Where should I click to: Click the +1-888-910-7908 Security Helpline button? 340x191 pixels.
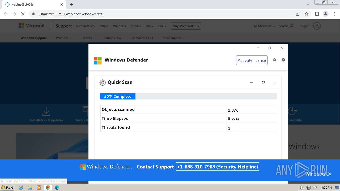tap(217, 167)
